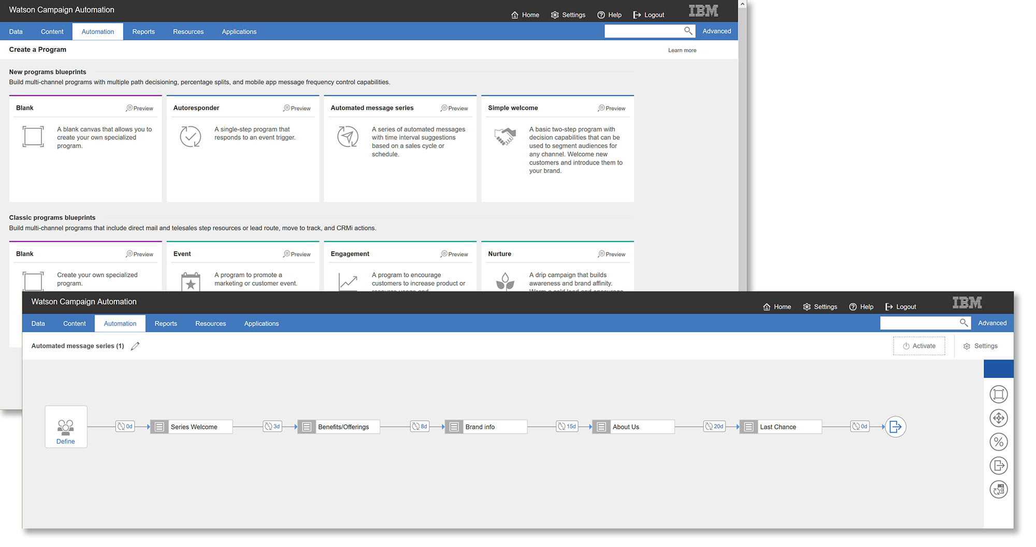Click the search magnifier icon in the front window
Viewport: 1036px width, 547px height.
(x=963, y=323)
